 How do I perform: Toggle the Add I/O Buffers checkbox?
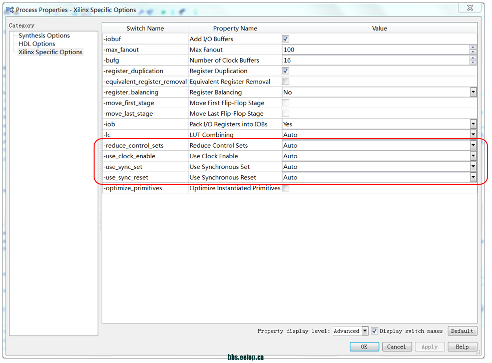coord(285,39)
